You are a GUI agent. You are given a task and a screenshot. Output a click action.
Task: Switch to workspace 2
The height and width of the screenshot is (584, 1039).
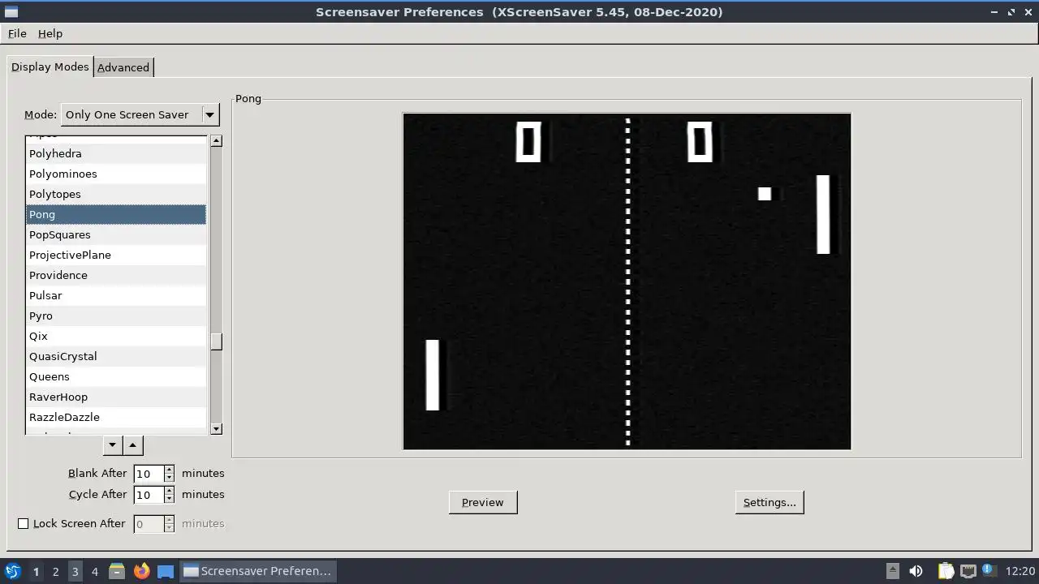(x=55, y=571)
